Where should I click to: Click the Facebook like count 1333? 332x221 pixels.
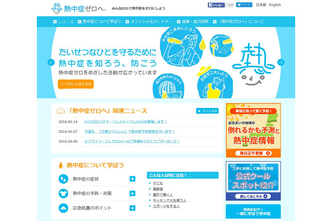[230, 5]
